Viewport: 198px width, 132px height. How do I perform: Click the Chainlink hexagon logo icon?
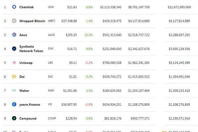point(14,7)
